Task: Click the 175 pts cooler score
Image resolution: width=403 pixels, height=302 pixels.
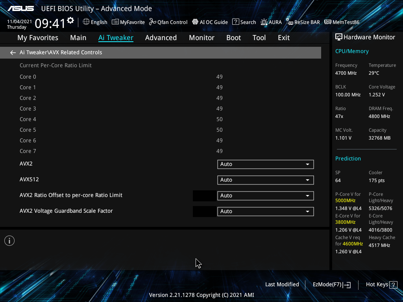Action: (377, 180)
